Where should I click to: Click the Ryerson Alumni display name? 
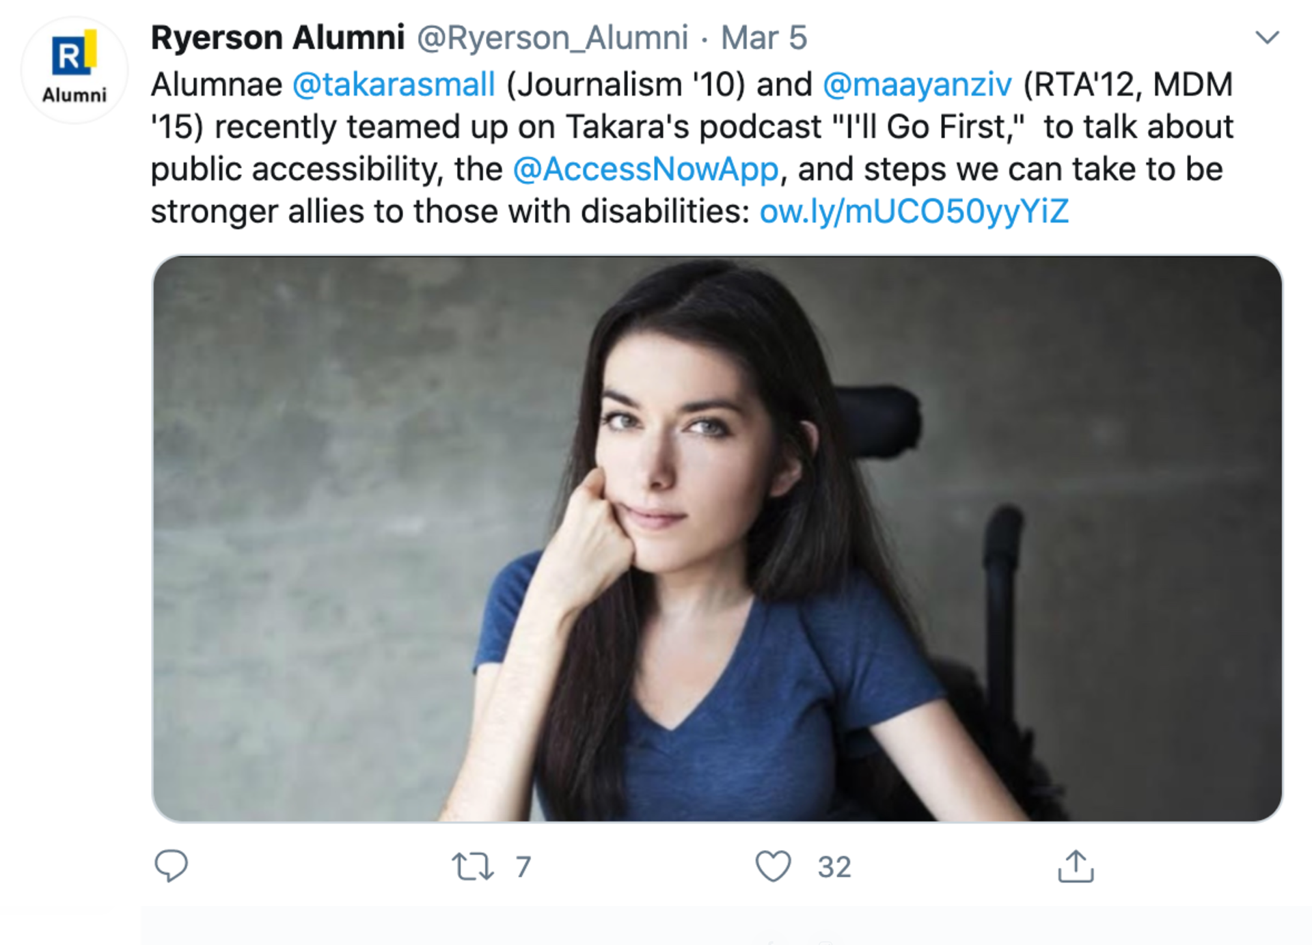coord(277,38)
